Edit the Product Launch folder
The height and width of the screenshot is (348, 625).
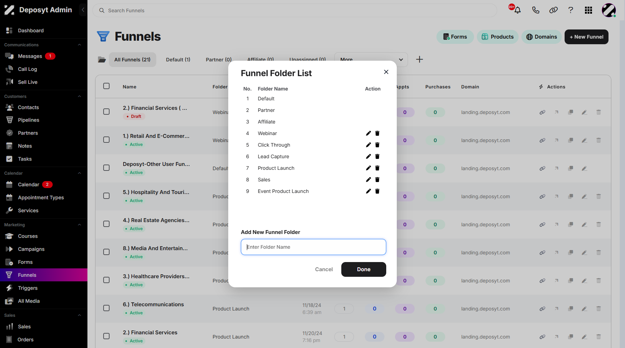368,168
